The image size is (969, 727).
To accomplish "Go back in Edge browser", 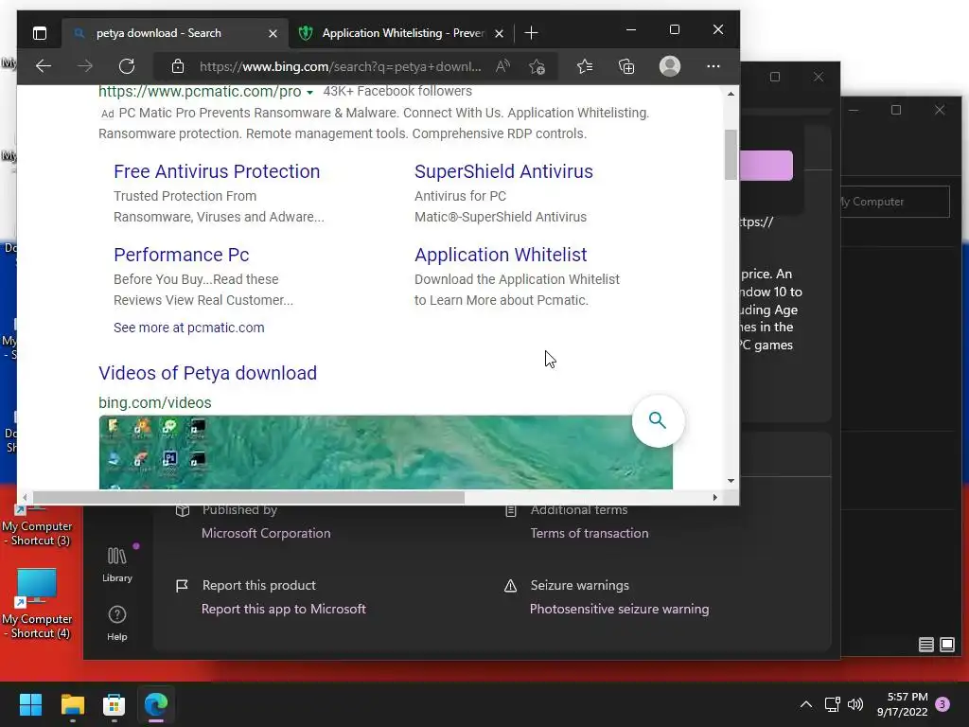I will 44,66.
